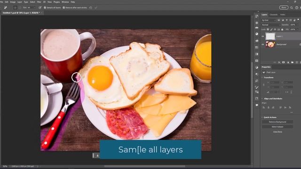
Task: Click the commit checkmark in options bar
Action: (x=96, y=8)
